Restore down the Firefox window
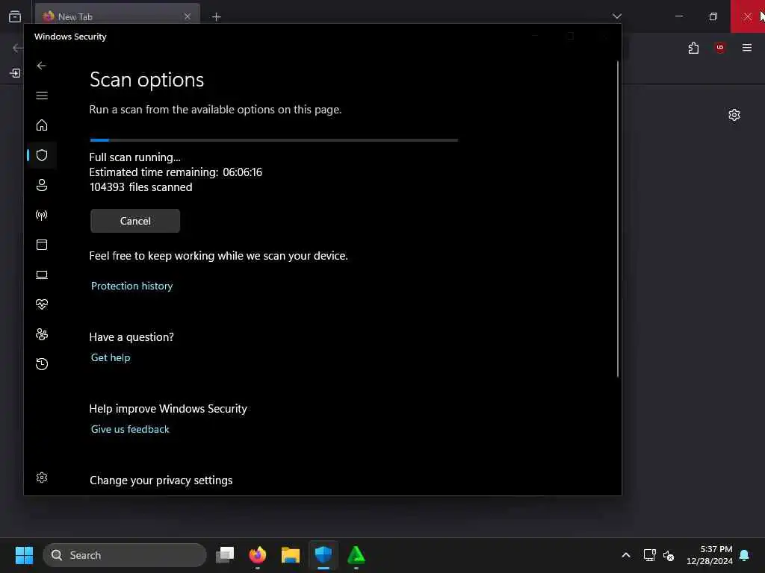The image size is (765, 573). coord(713,16)
